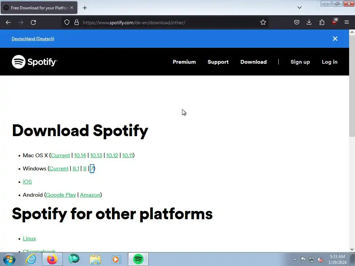Download Mac OS X 10.13 version
355x266 pixels.
click(x=96, y=156)
